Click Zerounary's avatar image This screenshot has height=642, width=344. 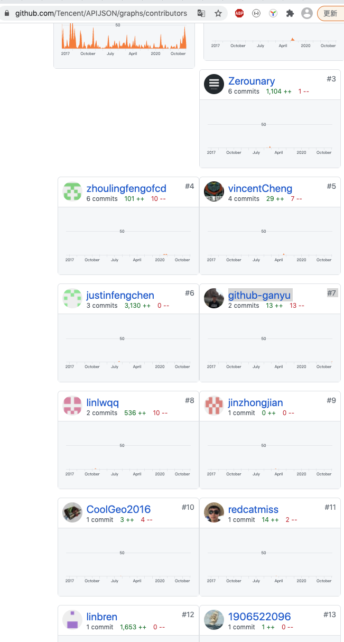coord(214,84)
